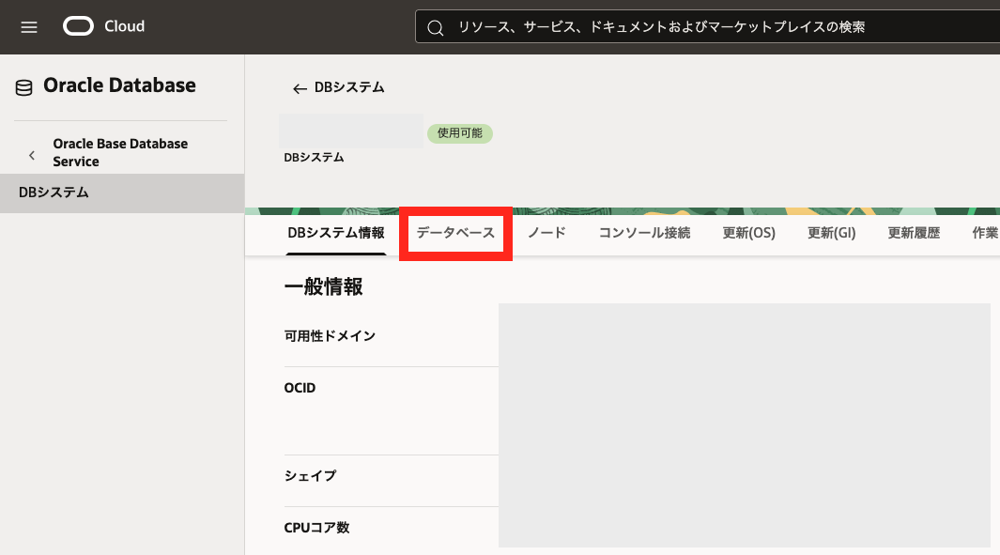Open the データベース tab

pos(455,233)
